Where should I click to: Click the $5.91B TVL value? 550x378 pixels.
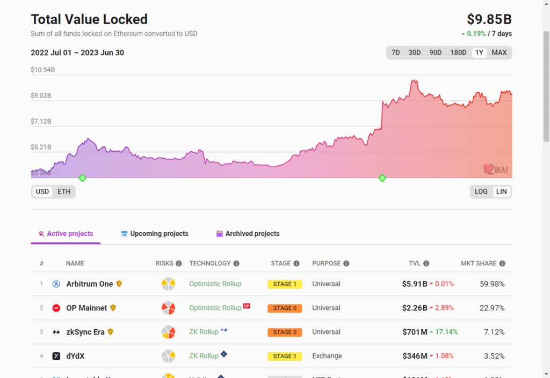[415, 284]
